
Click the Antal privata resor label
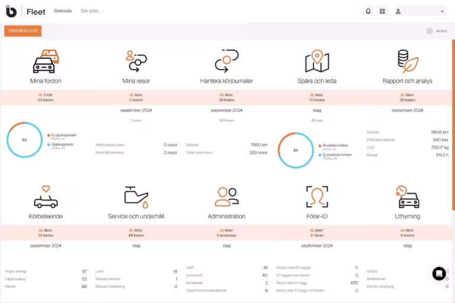(110, 144)
